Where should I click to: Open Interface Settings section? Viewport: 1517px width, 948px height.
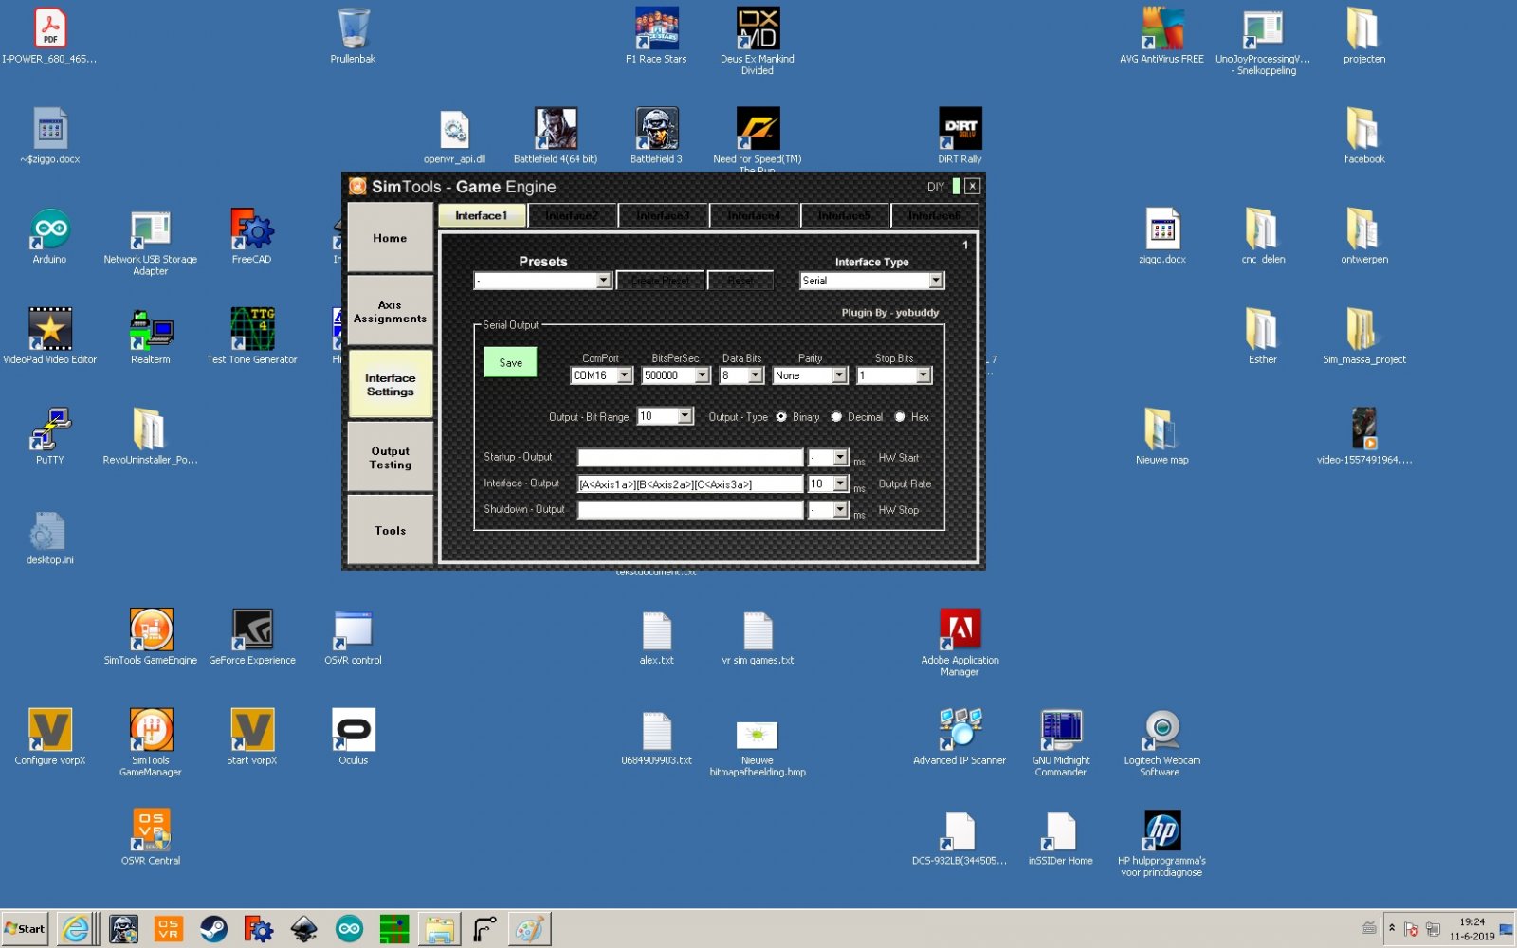(x=390, y=384)
